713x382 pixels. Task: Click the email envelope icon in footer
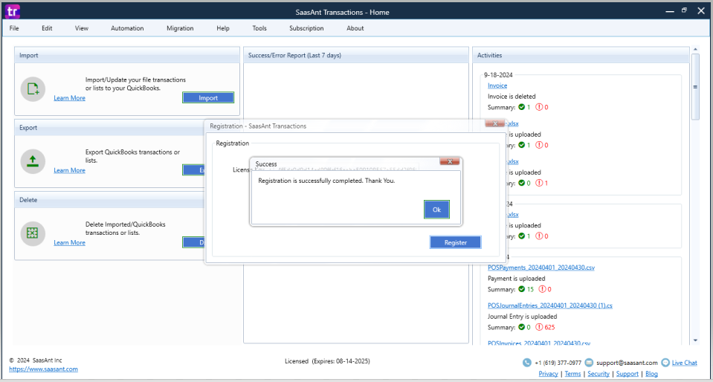tap(589, 363)
